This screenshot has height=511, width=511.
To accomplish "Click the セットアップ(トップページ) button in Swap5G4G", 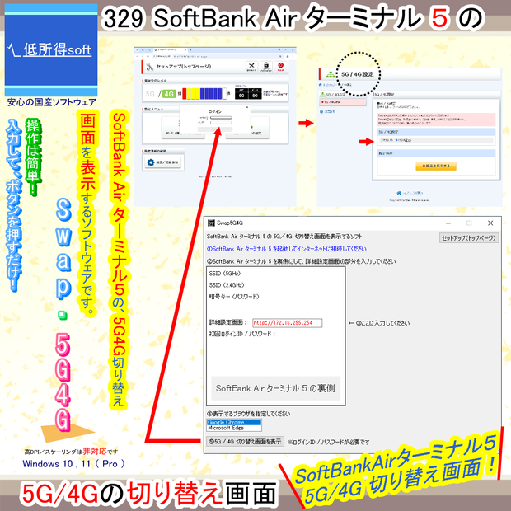I will [x=469, y=238].
